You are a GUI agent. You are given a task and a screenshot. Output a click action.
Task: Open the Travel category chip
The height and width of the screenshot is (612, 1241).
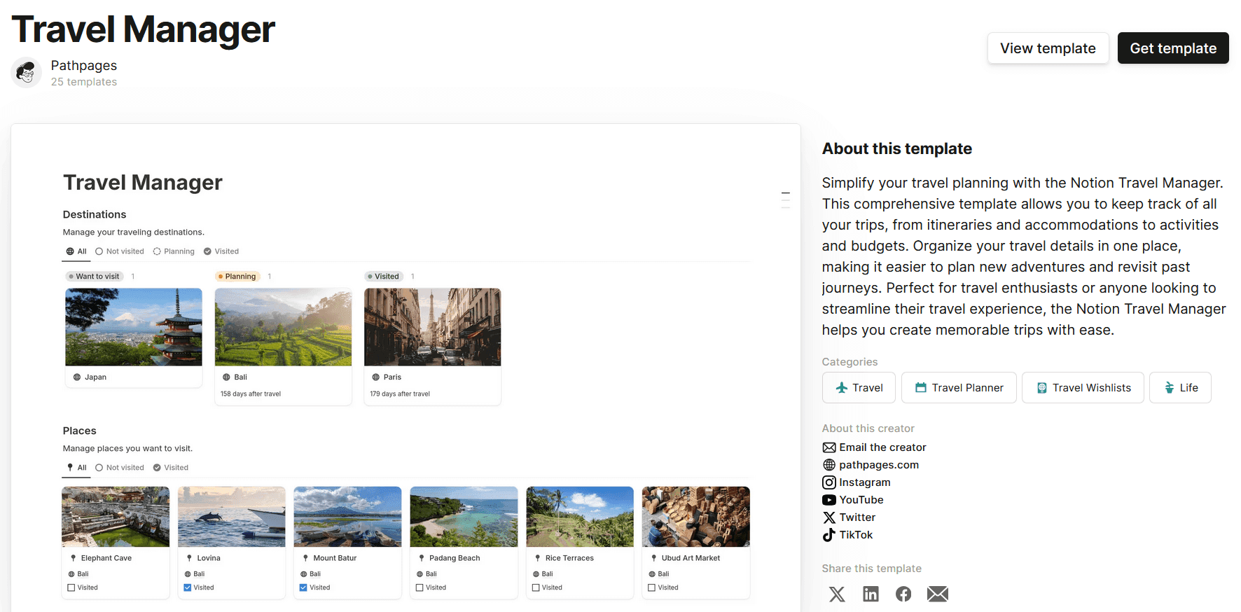859,388
